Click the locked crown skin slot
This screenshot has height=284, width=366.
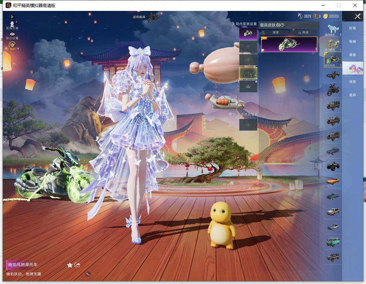(248, 86)
